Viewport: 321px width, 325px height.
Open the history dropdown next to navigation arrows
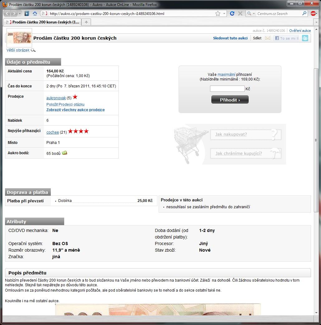pyautogui.click(x=20, y=14)
